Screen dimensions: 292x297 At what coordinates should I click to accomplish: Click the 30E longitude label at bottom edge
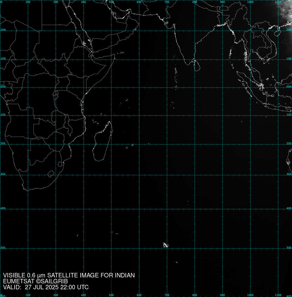56,295
